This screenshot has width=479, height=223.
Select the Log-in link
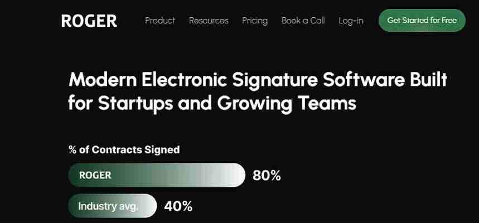[351, 21]
